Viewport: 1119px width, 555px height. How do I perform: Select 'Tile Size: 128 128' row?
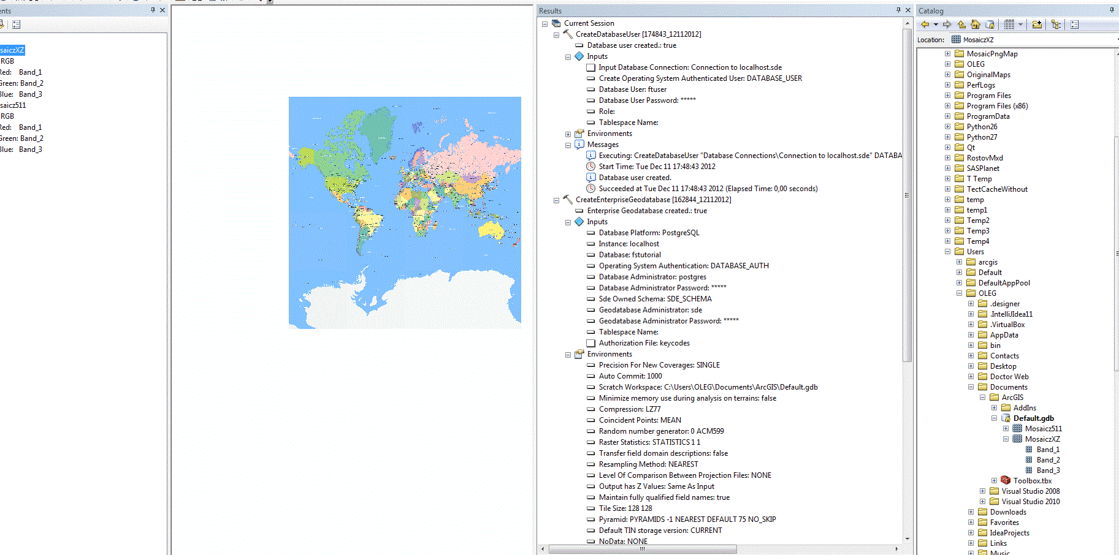[625, 508]
